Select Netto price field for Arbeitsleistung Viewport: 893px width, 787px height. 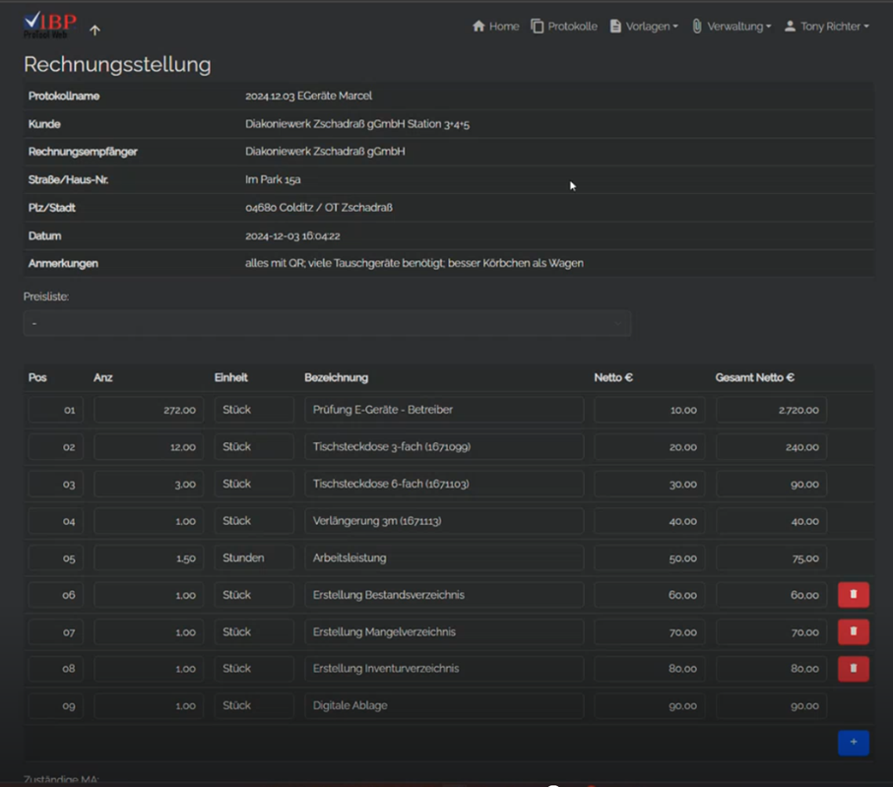coord(649,558)
